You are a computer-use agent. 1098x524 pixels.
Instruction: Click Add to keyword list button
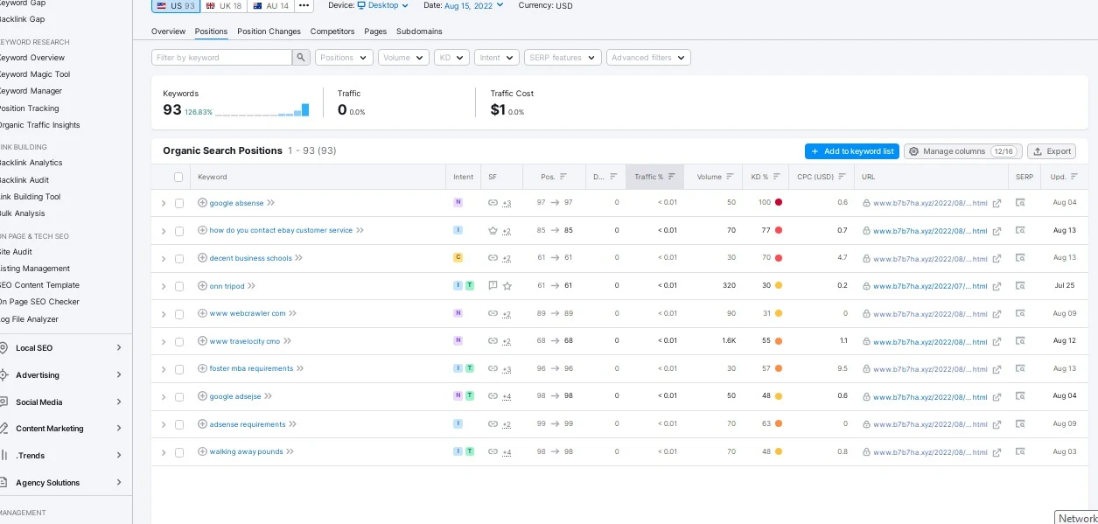click(x=852, y=151)
